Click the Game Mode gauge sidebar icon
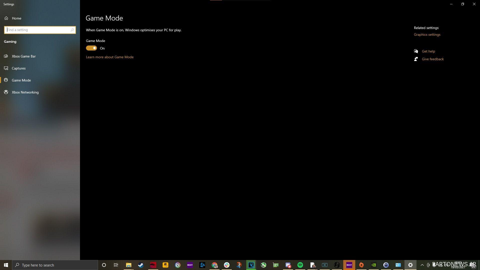The image size is (480, 270). point(6,80)
